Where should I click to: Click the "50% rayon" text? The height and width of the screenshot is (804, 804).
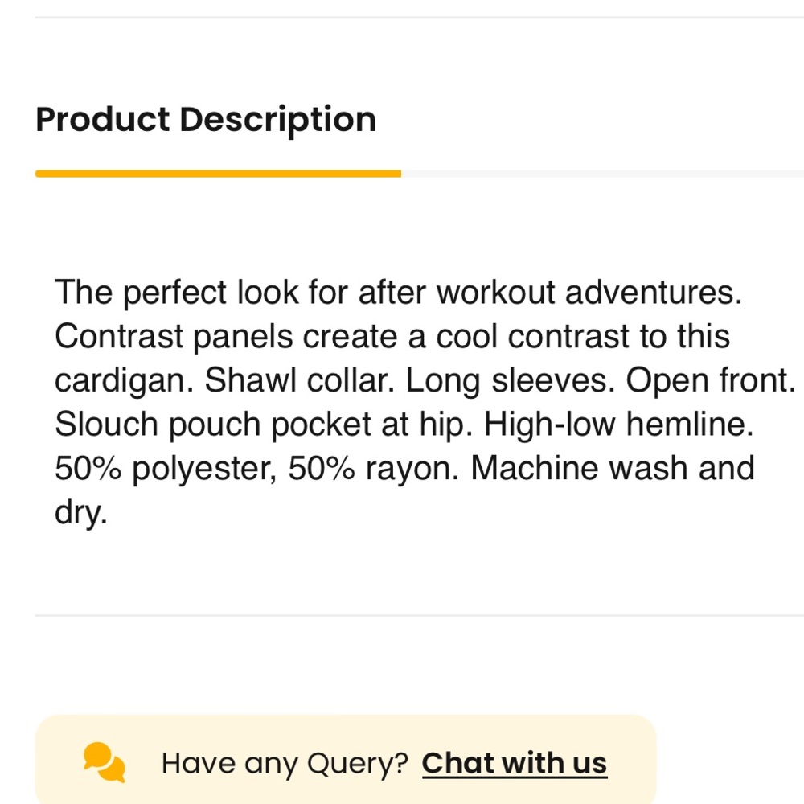coord(373,469)
